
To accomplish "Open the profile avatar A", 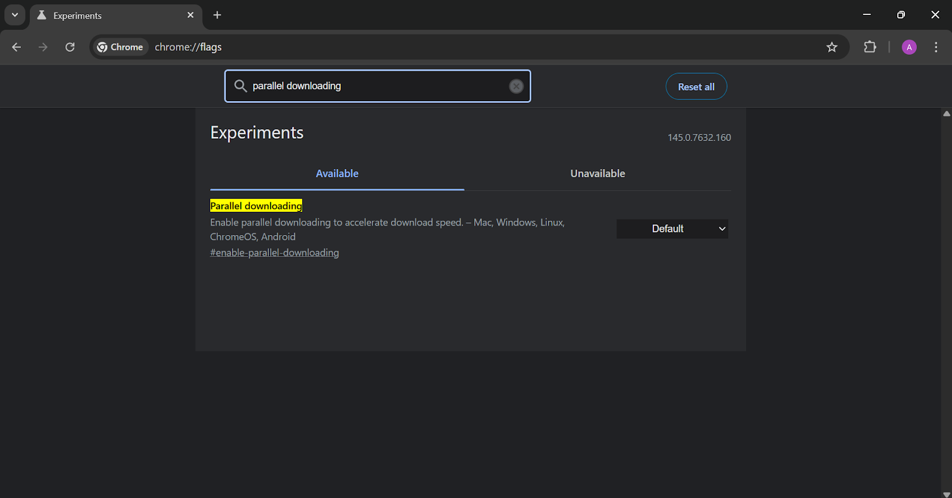I will (909, 47).
